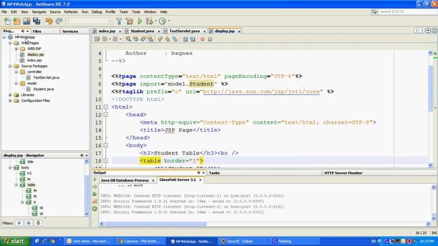The width and height of the screenshot is (438, 246).
Task: Switch to the Student.java editor tab
Action: [142, 31]
